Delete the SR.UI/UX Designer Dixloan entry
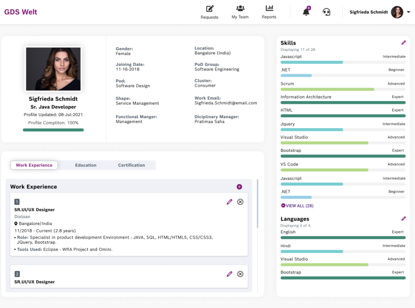The height and width of the screenshot is (308, 415). pos(240,202)
